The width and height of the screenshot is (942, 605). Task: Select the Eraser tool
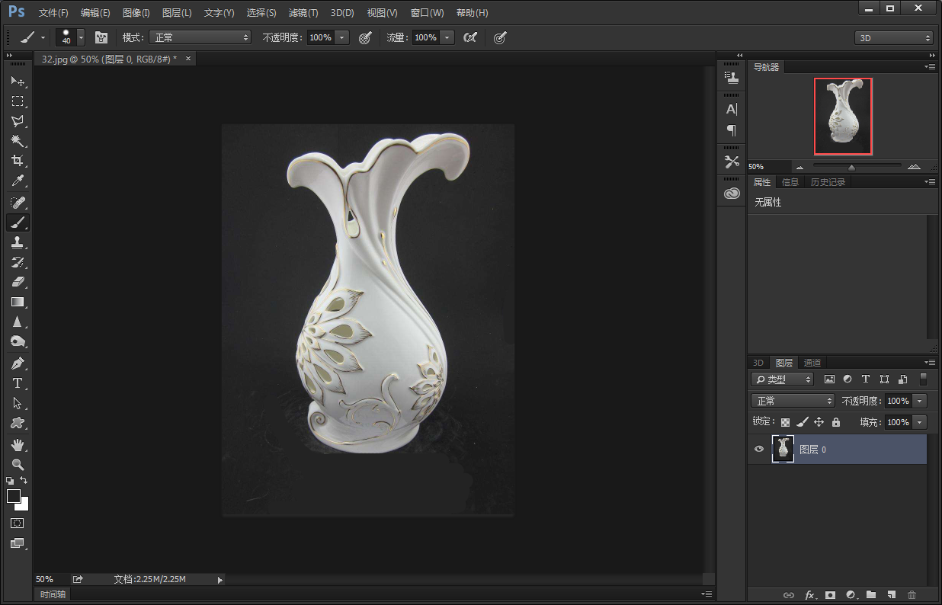[17, 282]
